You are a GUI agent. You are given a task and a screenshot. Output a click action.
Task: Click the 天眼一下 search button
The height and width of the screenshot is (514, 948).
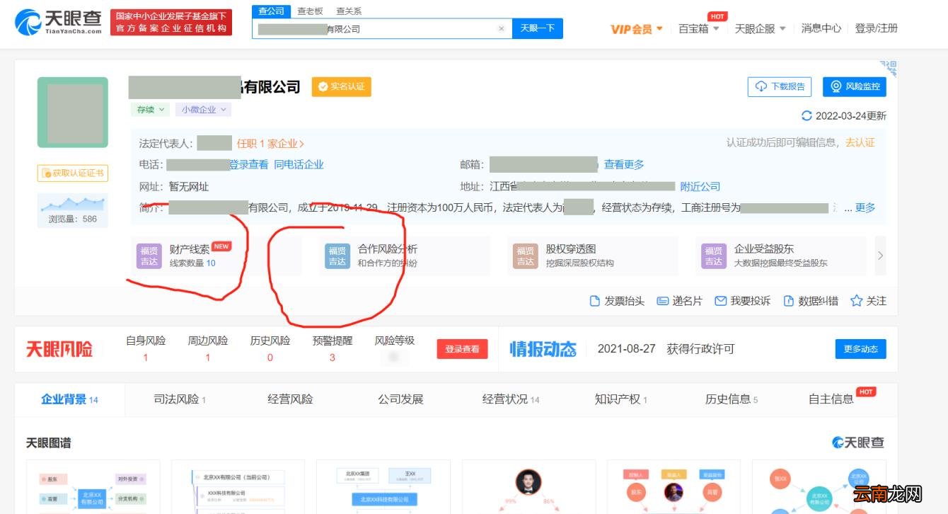tap(538, 28)
